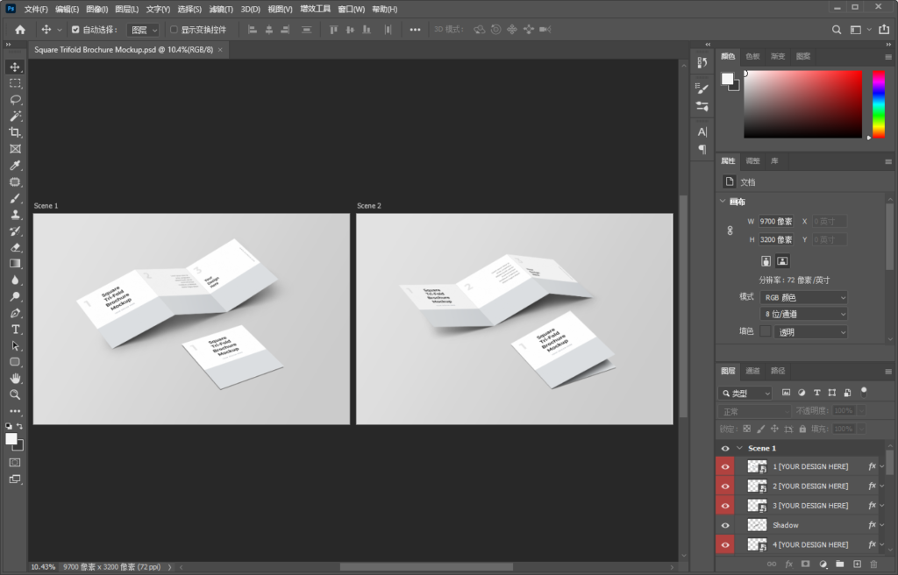Open the canvas fill Transparent dropdown
Image resolution: width=898 pixels, height=575 pixels.
pyautogui.click(x=810, y=332)
